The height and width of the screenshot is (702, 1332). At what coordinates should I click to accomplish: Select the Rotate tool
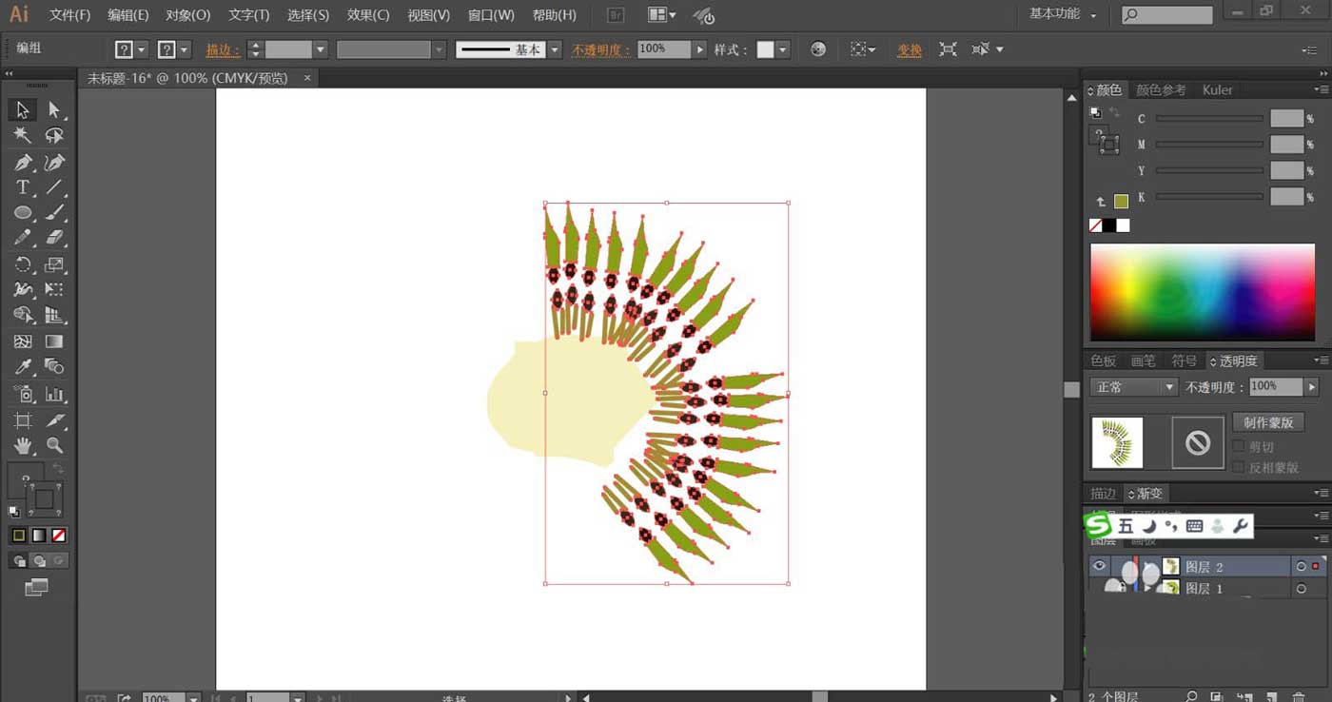pyautogui.click(x=23, y=264)
